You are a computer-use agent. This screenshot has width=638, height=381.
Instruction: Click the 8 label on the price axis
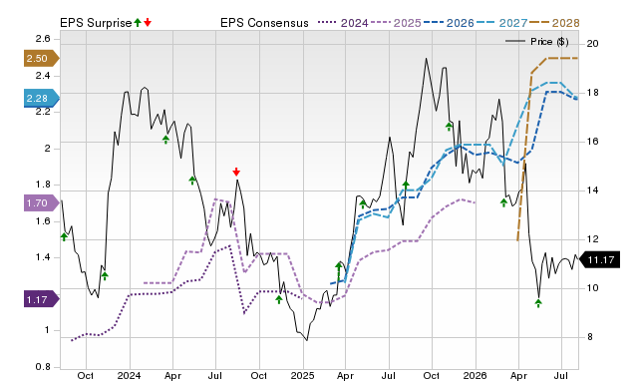(x=589, y=337)
